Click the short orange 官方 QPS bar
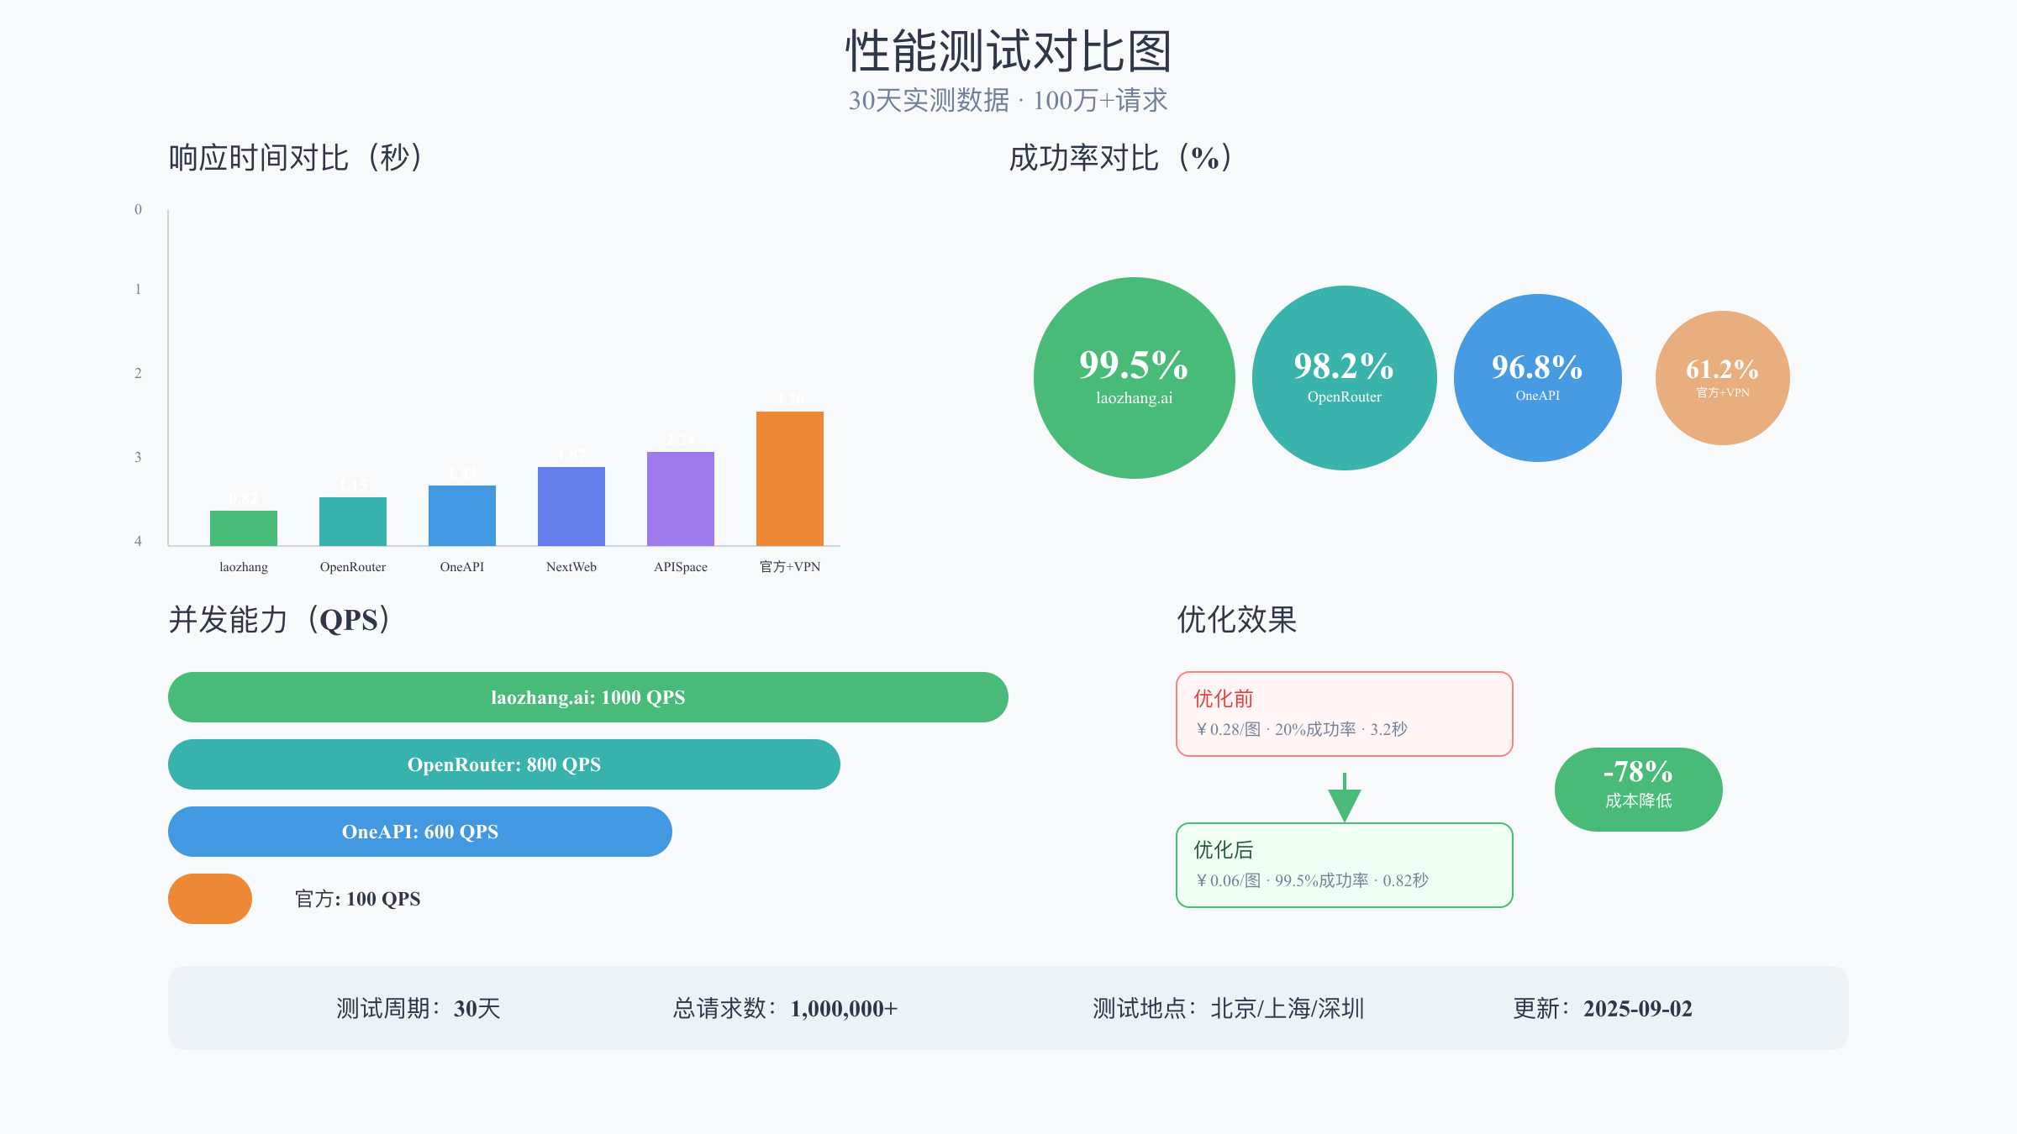The image size is (2017, 1134). (210, 899)
